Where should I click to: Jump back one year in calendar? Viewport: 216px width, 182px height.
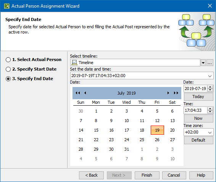point(78,93)
